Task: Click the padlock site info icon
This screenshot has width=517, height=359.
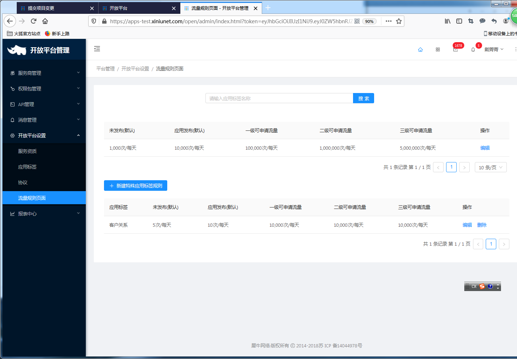Action: [x=104, y=21]
